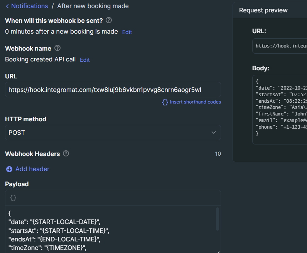
Task: Click the 'Insert shorthand codes' link
Action: pos(195,102)
